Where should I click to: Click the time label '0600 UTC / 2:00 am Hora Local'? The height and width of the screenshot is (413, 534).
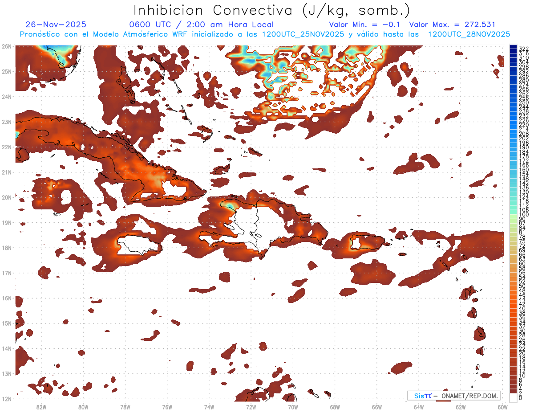point(201,25)
